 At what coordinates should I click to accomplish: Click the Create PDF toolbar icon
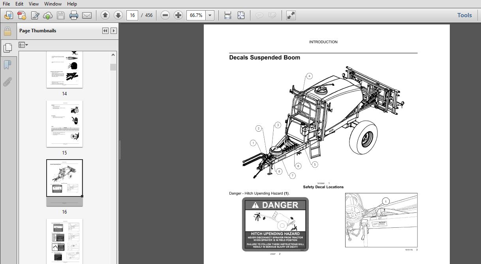click(22, 15)
